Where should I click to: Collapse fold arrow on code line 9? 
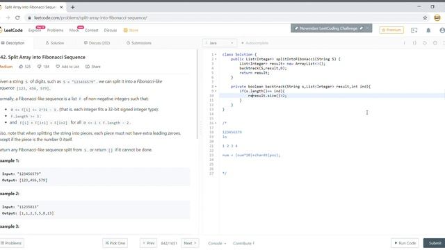pos(216,91)
